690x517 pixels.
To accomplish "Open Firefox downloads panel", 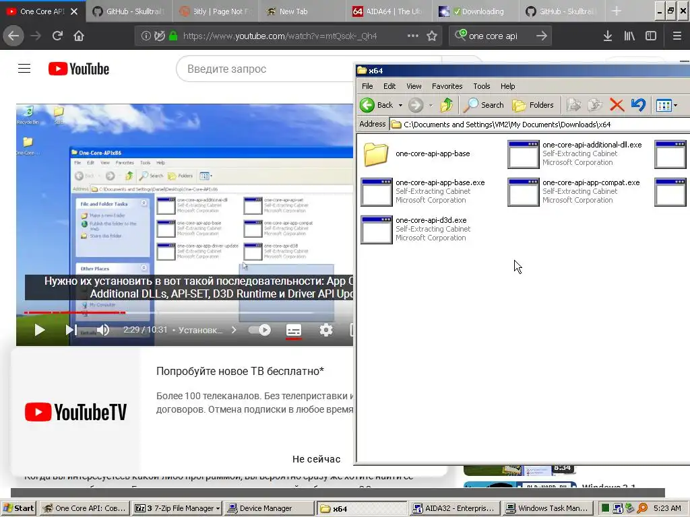I will [608, 36].
